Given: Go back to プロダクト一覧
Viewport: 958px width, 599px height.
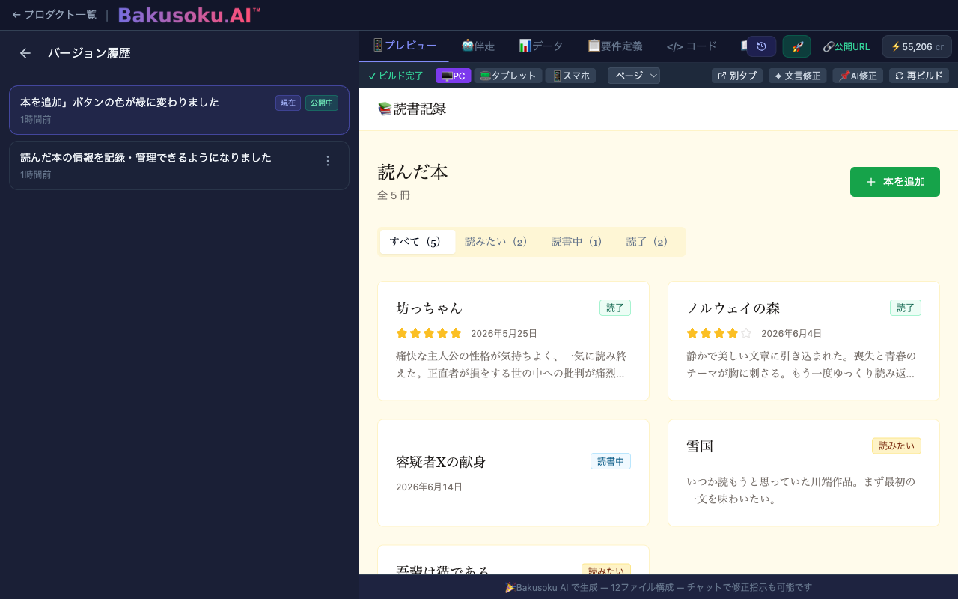Looking at the screenshot, I should (x=54, y=15).
